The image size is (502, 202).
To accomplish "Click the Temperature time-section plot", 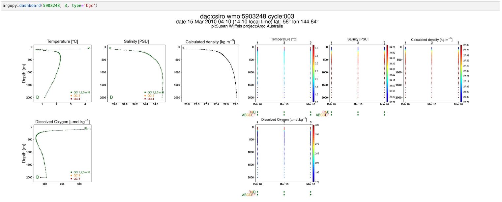I will click(x=284, y=73).
